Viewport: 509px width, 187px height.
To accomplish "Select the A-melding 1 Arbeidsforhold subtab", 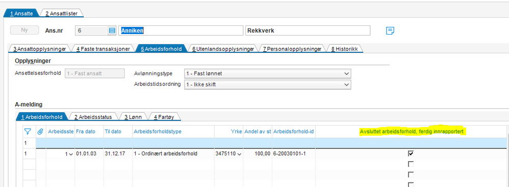I will (x=41, y=117).
